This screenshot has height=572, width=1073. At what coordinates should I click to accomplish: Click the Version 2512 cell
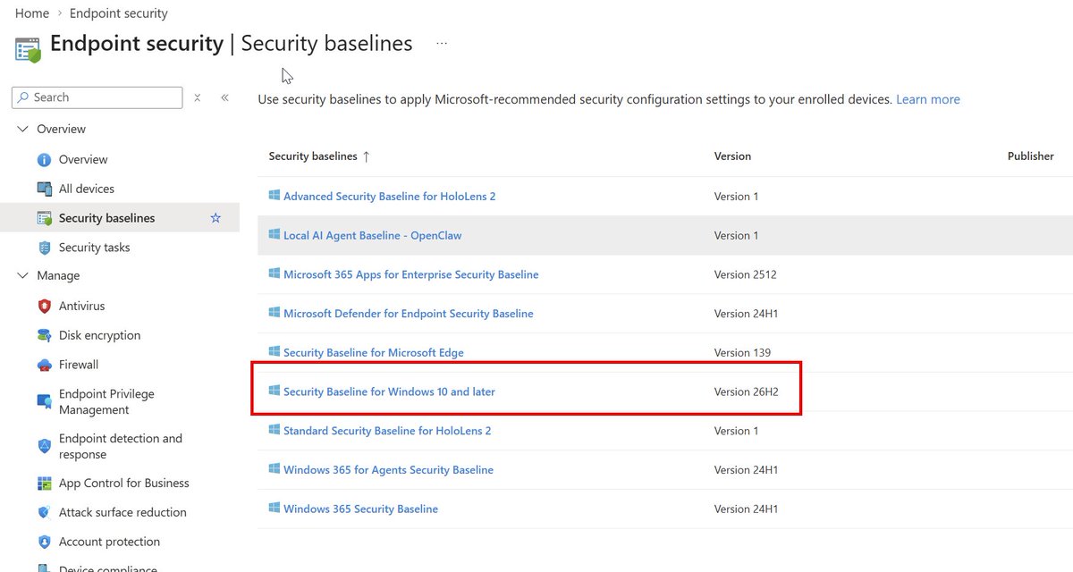tap(745, 274)
